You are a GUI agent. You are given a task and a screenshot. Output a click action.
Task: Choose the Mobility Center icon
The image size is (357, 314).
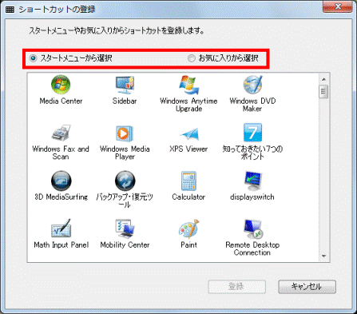click(x=125, y=229)
